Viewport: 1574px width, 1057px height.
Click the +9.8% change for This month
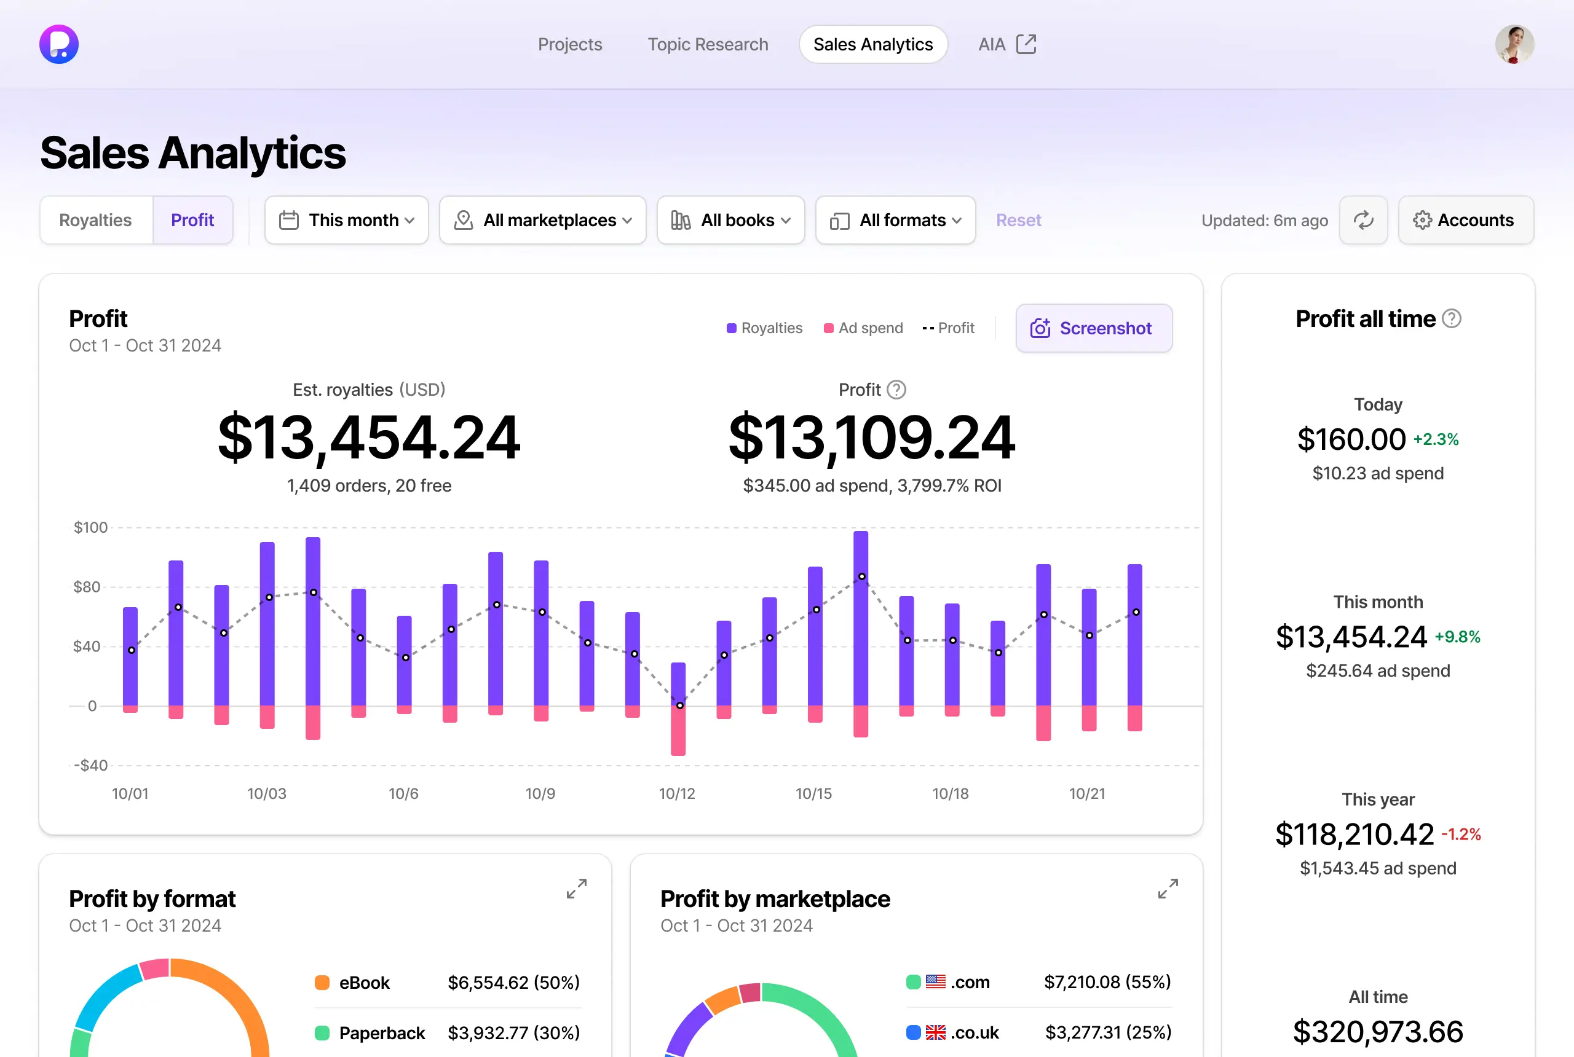pos(1457,637)
